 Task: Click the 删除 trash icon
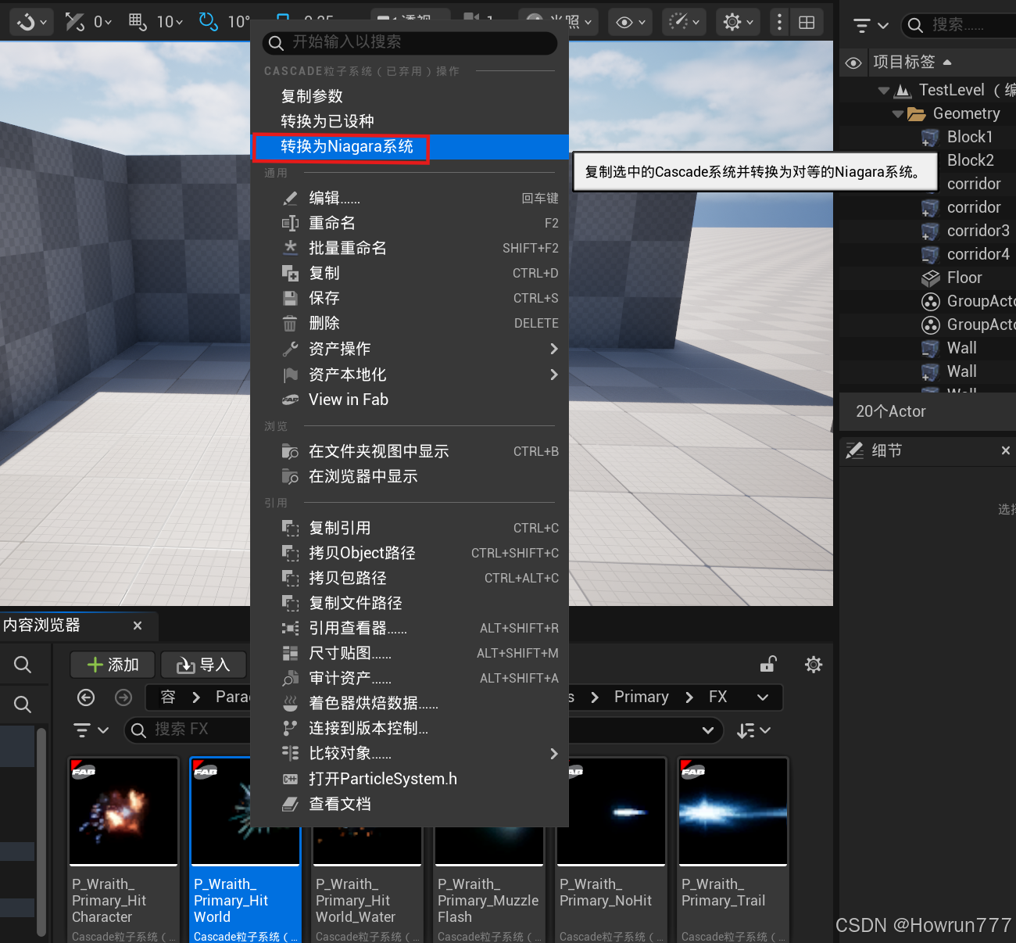click(x=290, y=323)
